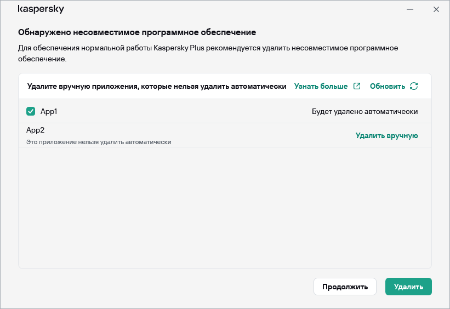
Task: Click the Kaspersky logo
Action: click(x=41, y=9)
